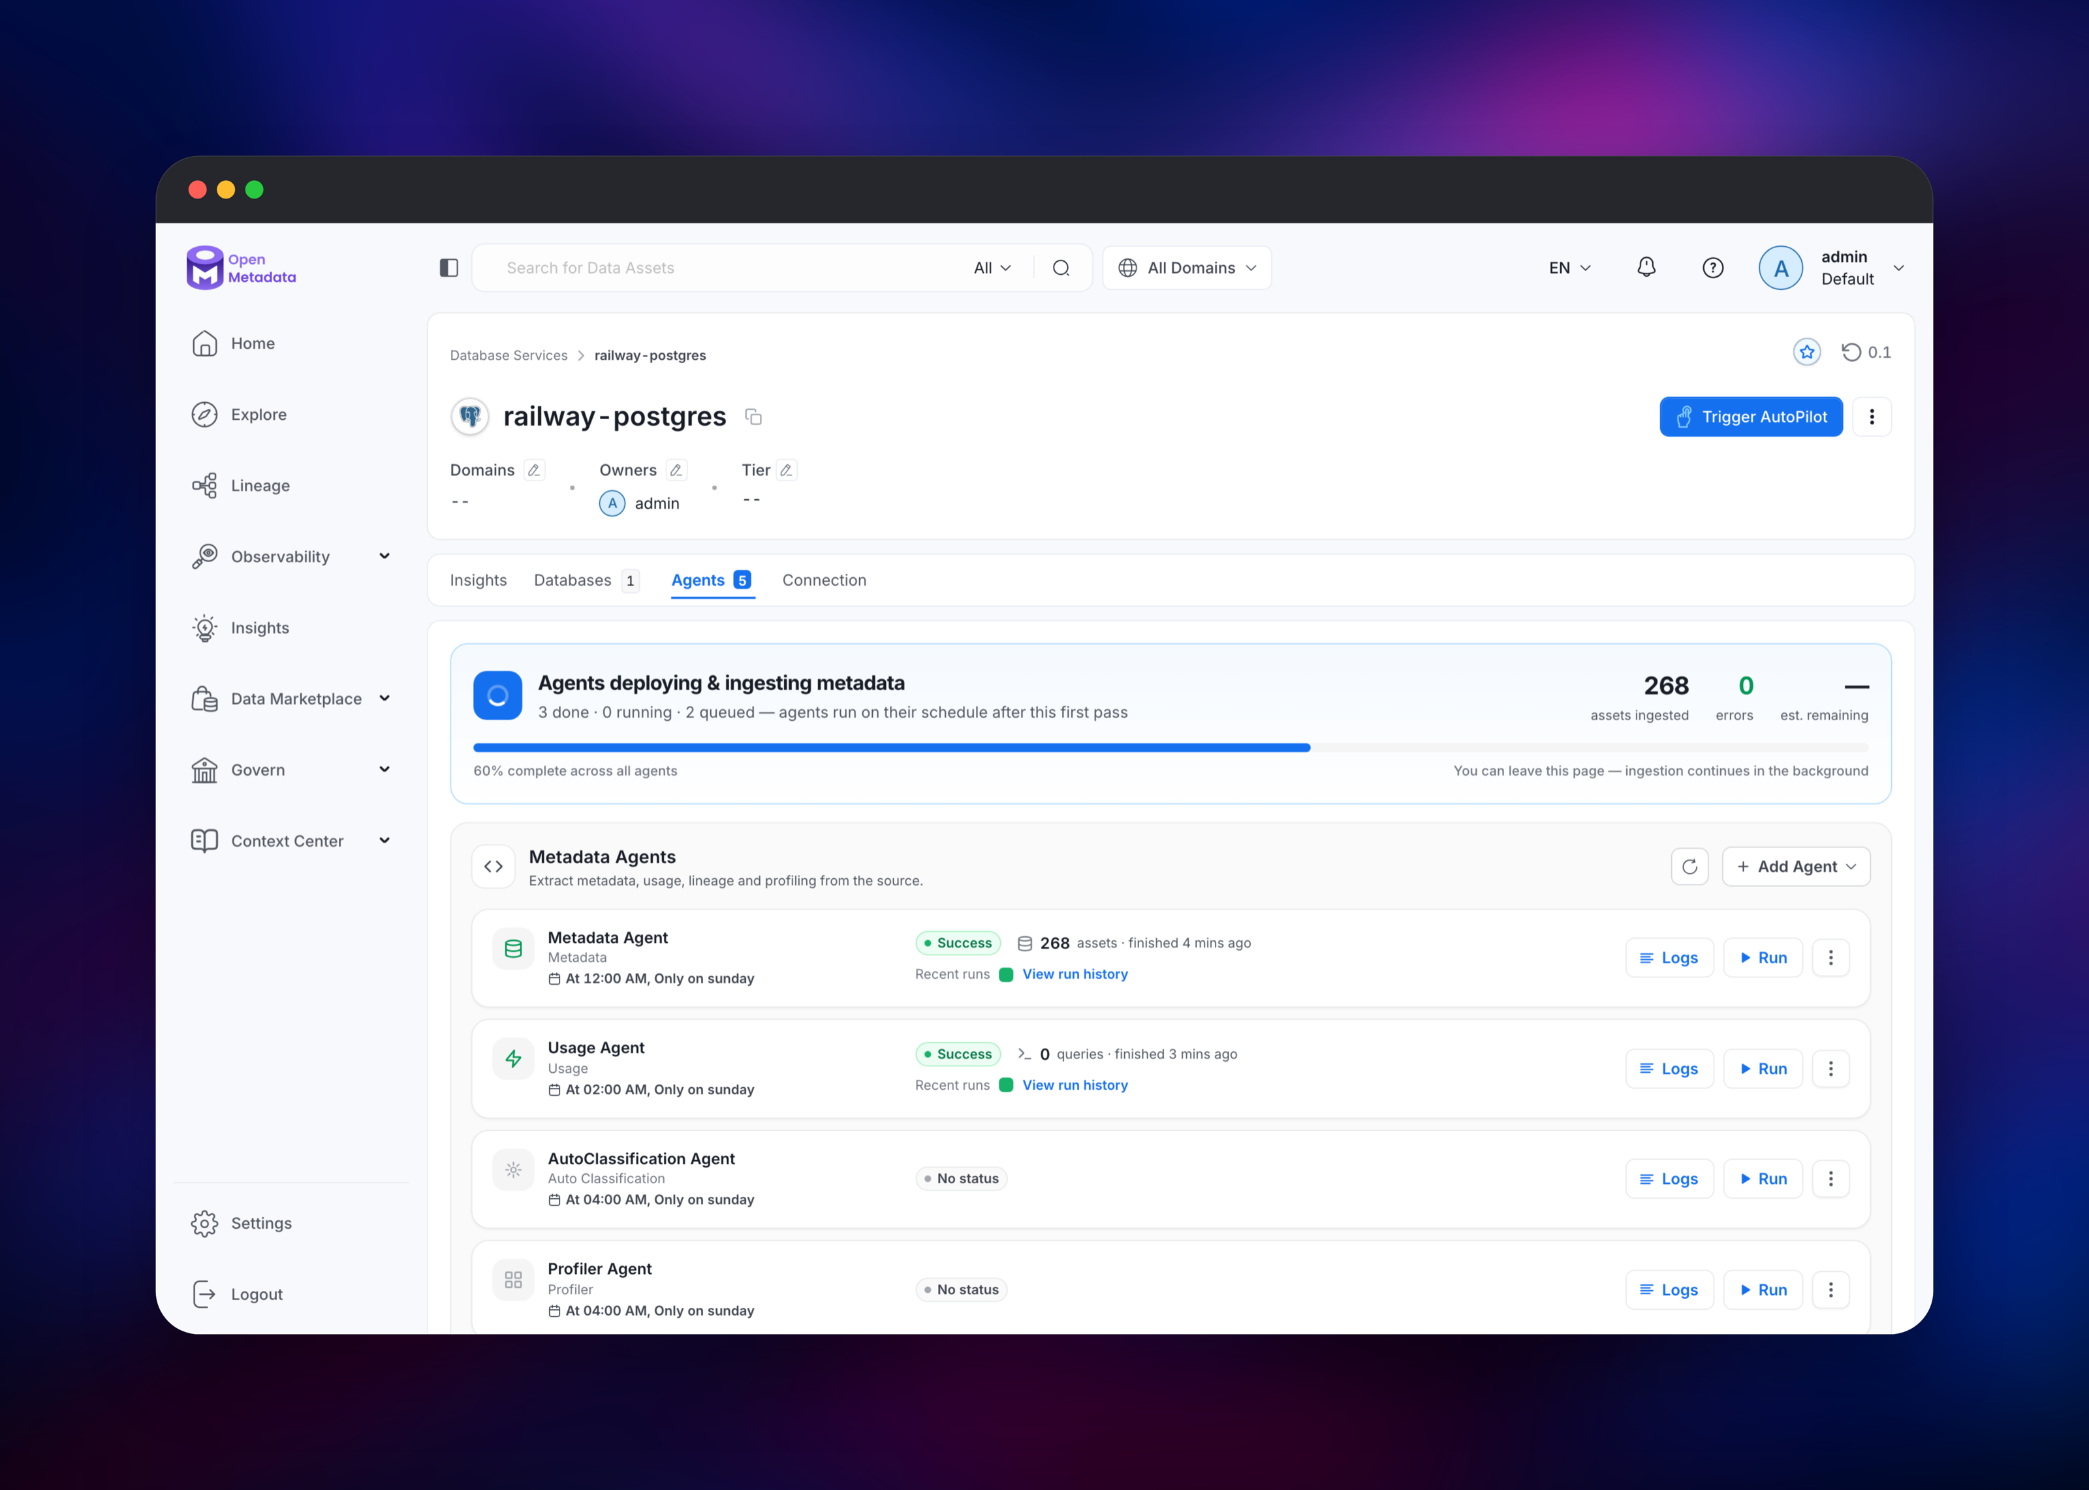Run the AutoClassification Agent
2089x1490 pixels.
point(1763,1179)
